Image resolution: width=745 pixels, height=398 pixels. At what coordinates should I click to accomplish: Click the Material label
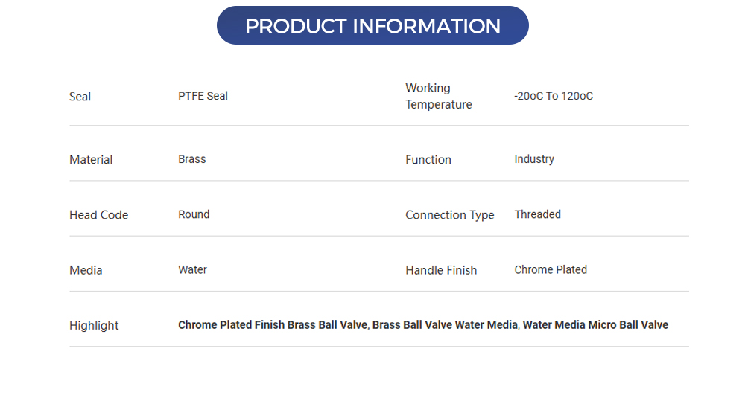(91, 160)
